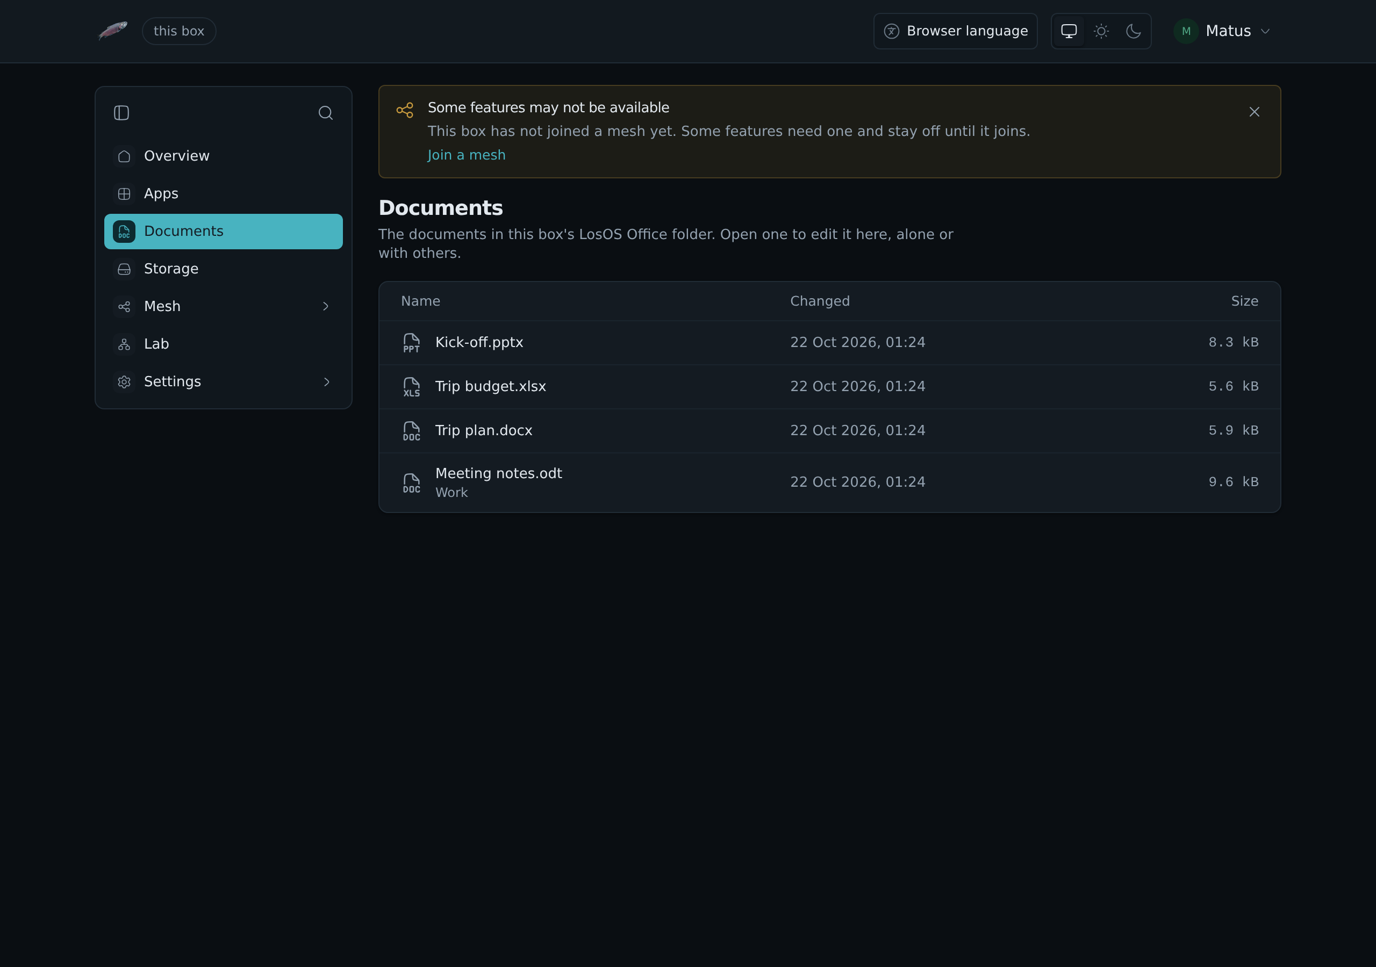Click the Lab icon in sidebar
The height and width of the screenshot is (967, 1376).
point(124,344)
